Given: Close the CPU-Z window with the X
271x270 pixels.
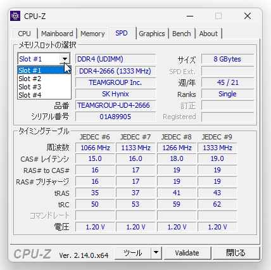Looking at the screenshot, I should click(248, 16).
